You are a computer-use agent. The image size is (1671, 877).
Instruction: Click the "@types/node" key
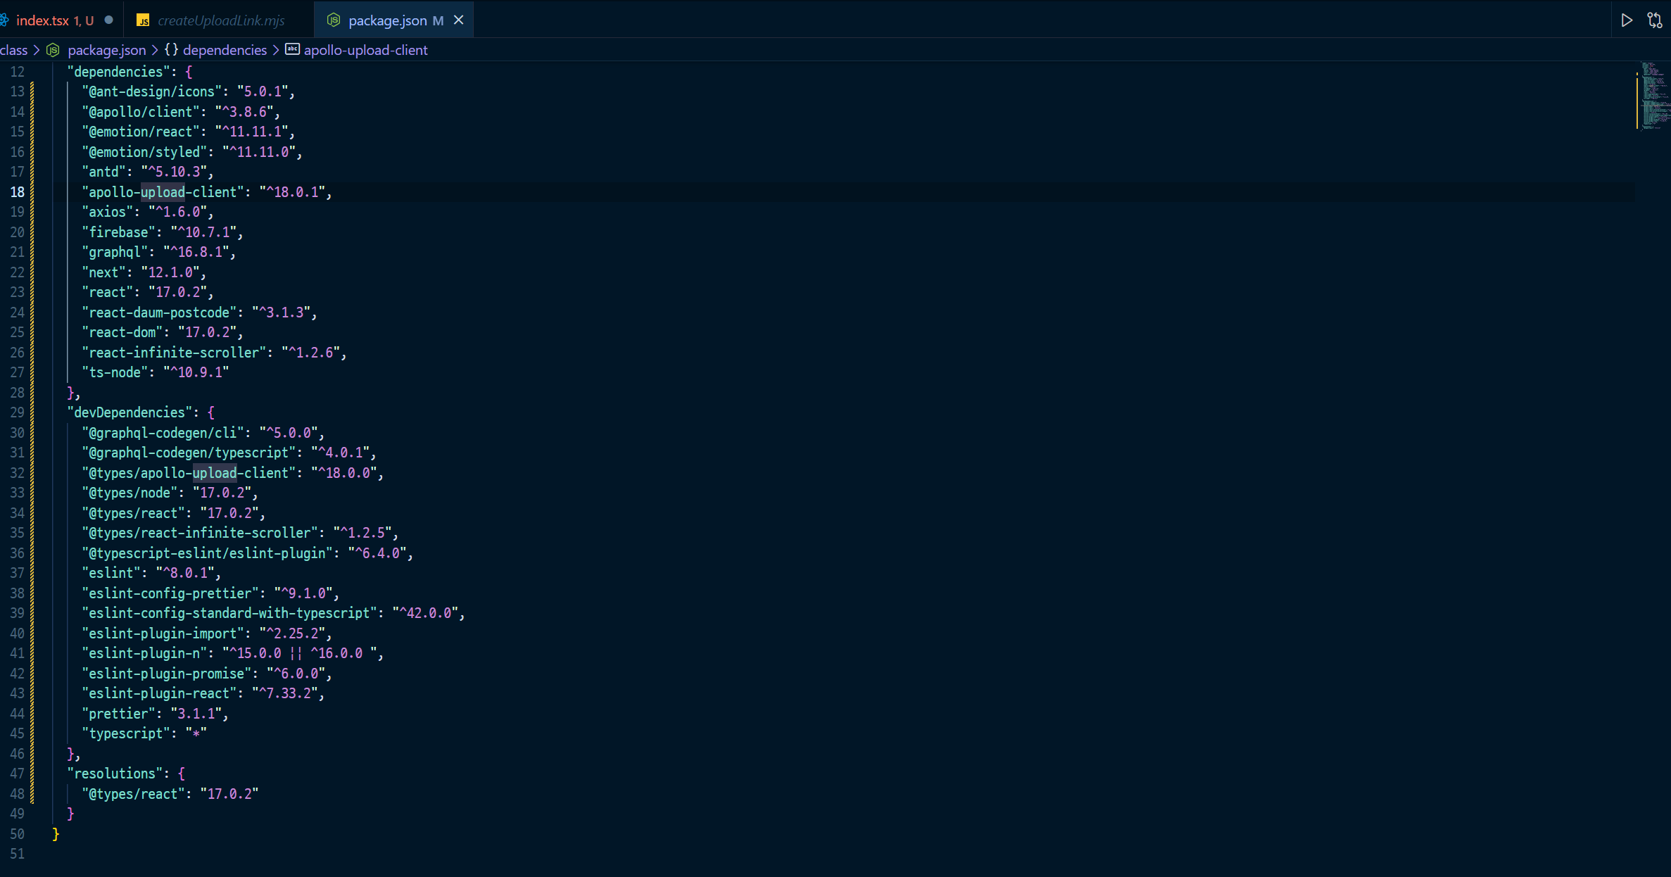(x=130, y=493)
